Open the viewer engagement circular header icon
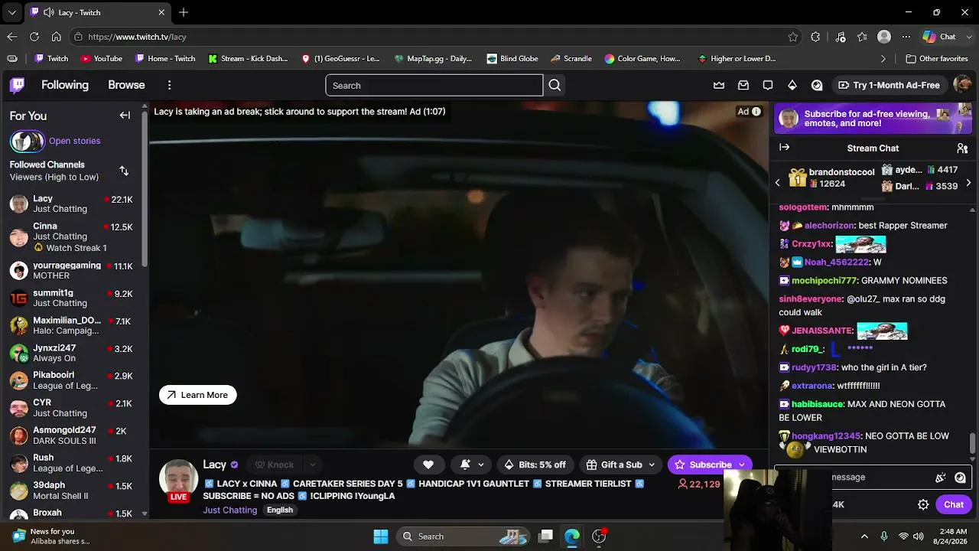979x551 pixels. (x=817, y=85)
